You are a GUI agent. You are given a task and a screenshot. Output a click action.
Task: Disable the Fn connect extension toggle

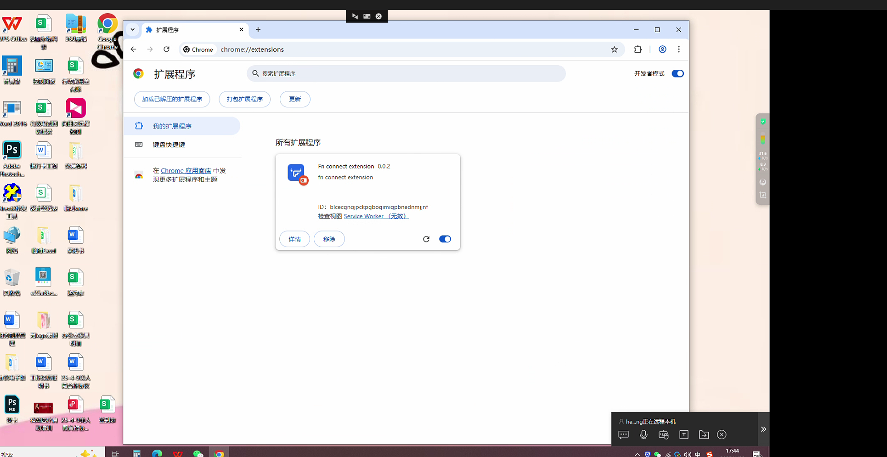tap(445, 239)
